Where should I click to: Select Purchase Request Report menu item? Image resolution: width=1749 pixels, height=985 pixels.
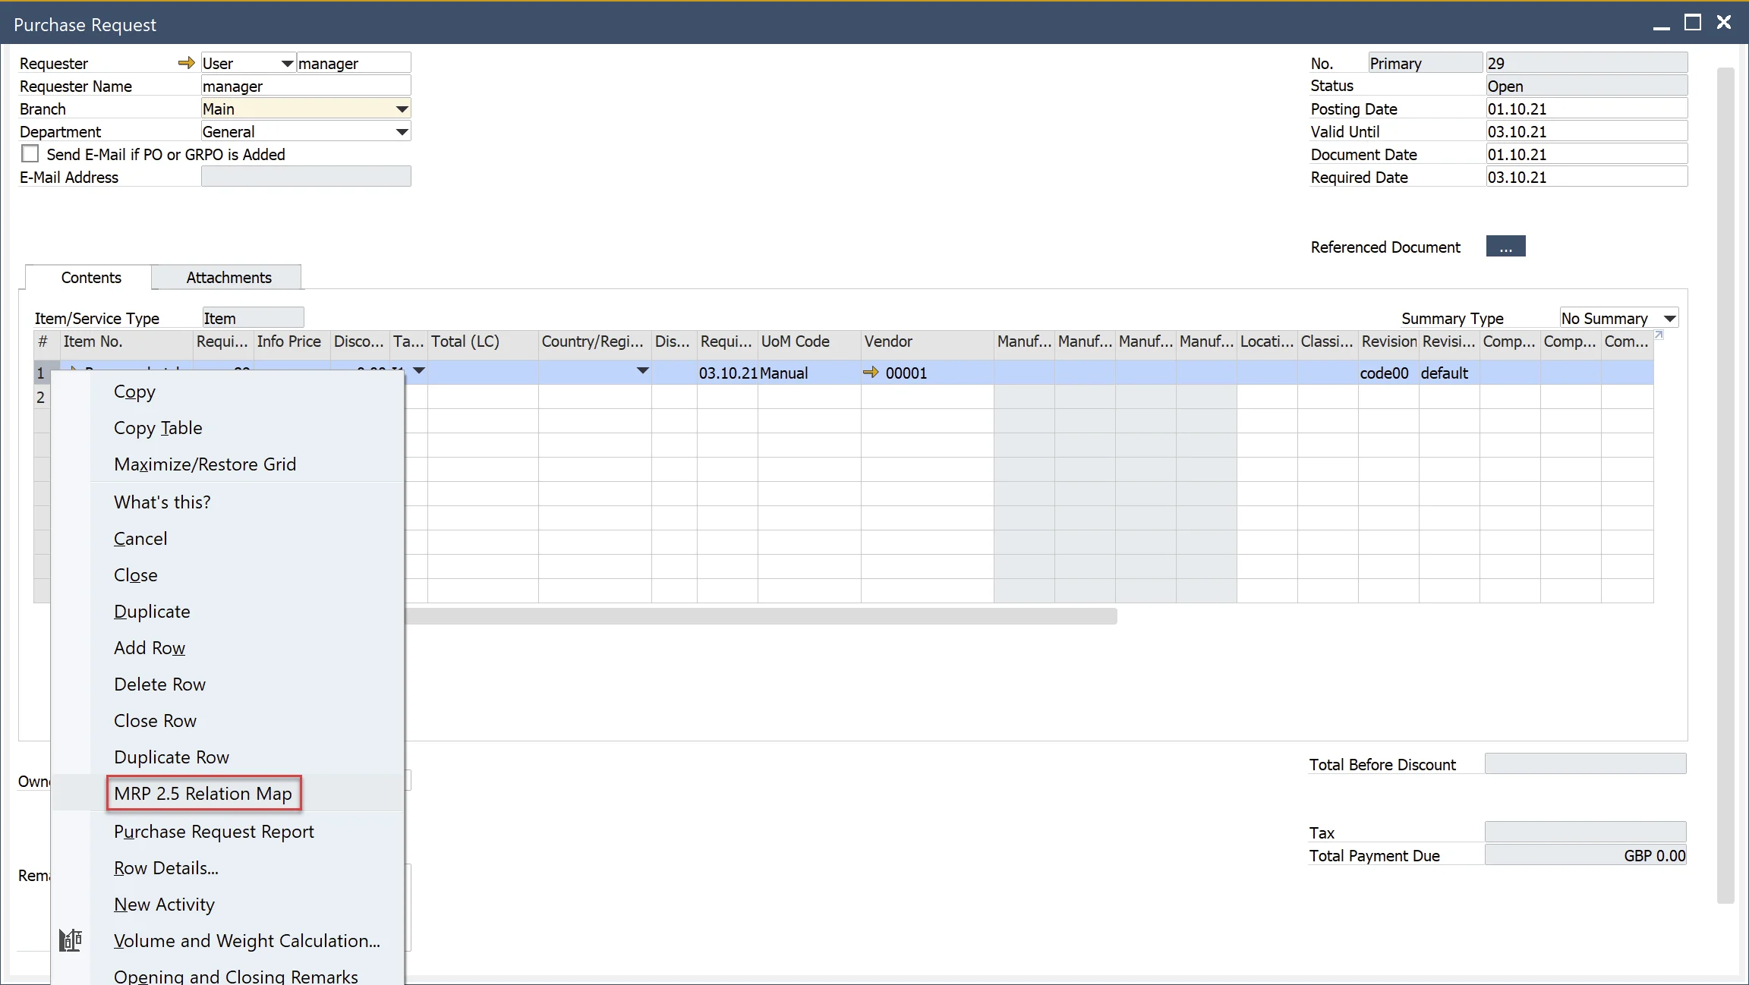tap(214, 830)
